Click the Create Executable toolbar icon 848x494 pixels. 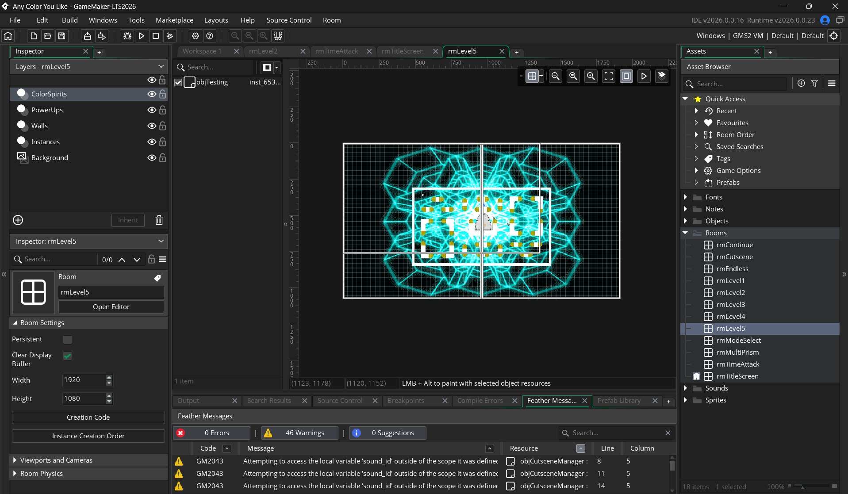87,36
